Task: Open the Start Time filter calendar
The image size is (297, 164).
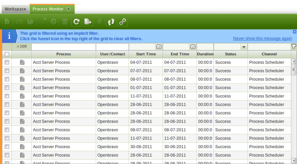Action: 159,47
